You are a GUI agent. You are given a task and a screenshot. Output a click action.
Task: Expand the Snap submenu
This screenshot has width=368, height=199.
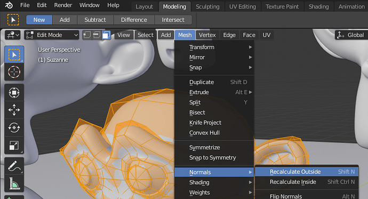click(x=214, y=67)
